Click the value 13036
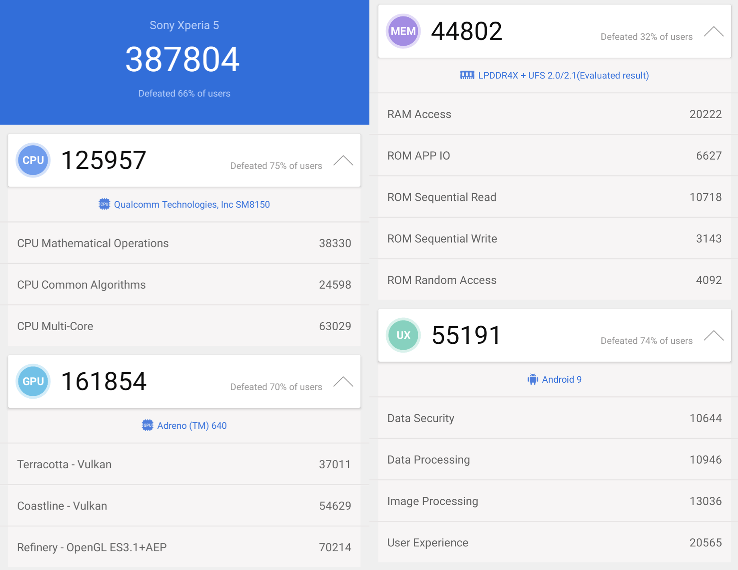The height and width of the screenshot is (570, 738). pos(706,501)
